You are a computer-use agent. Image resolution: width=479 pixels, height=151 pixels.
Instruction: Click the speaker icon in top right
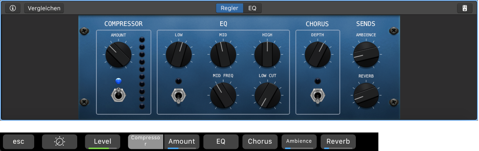point(465,8)
